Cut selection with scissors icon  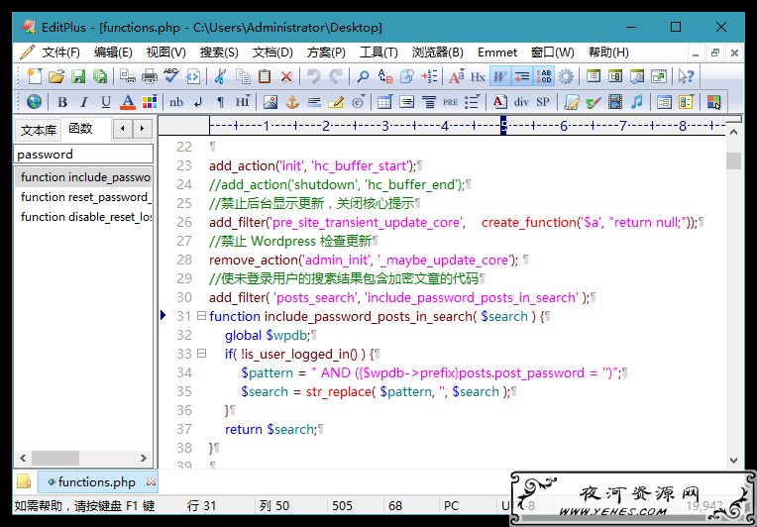[x=221, y=76]
